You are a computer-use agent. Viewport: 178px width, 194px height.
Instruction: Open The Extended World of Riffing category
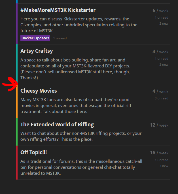(57, 125)
